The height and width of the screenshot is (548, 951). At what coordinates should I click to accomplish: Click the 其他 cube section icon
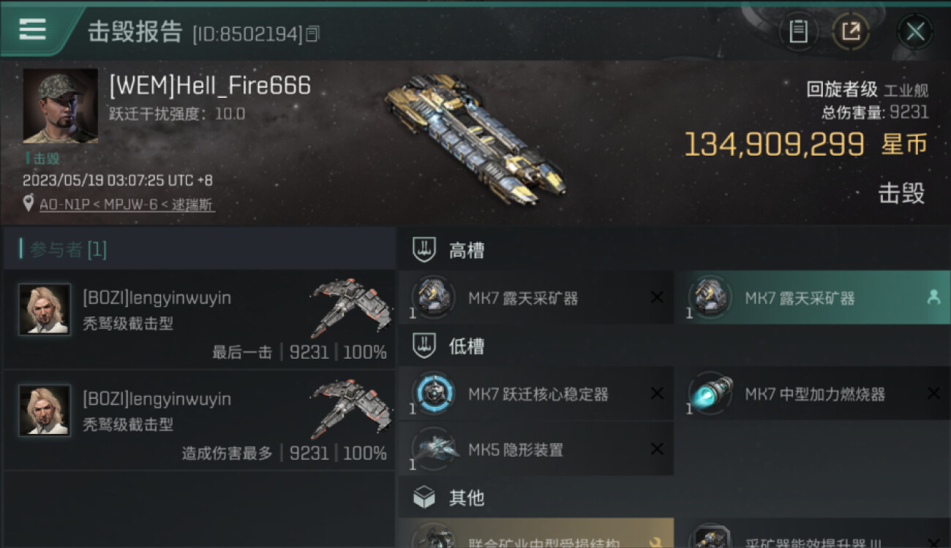(425, 498)
